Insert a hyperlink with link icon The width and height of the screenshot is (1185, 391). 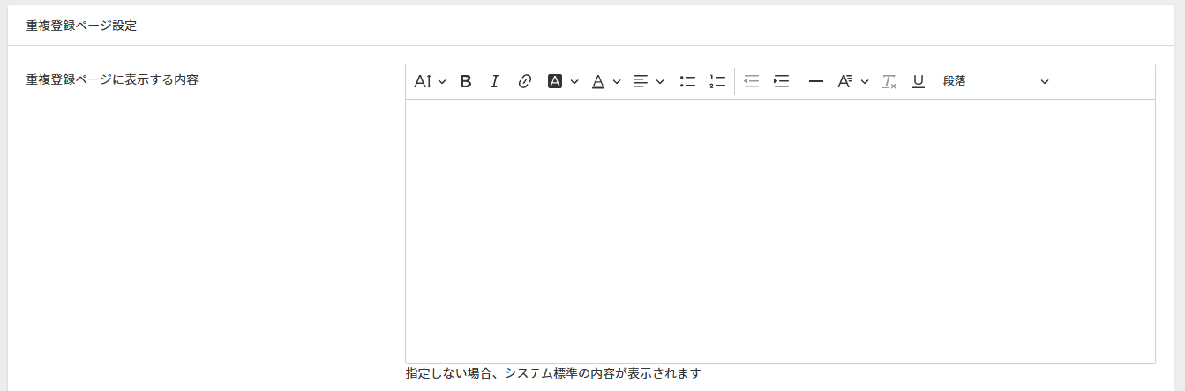[x=524, y=81]
